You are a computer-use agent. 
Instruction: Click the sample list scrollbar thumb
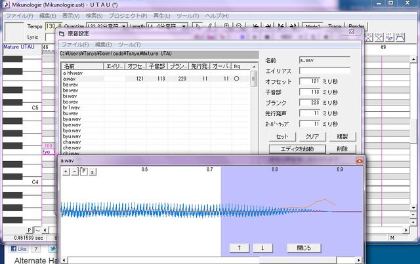[x=253, y=79]
